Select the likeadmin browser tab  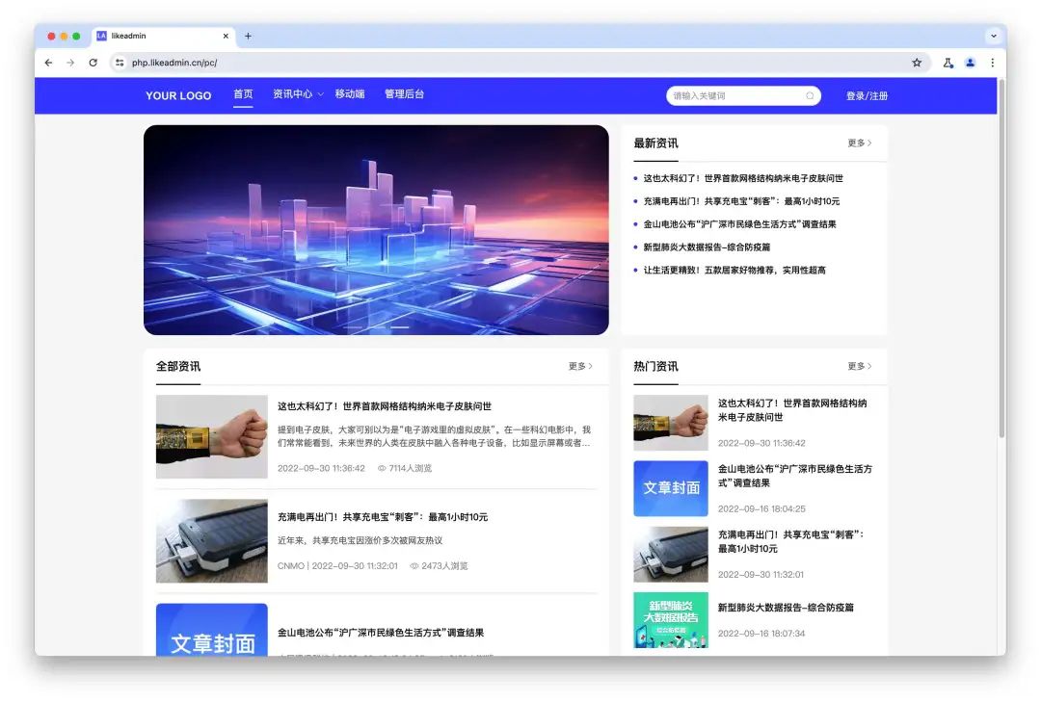pyautogui.click(x=163, y=36)
